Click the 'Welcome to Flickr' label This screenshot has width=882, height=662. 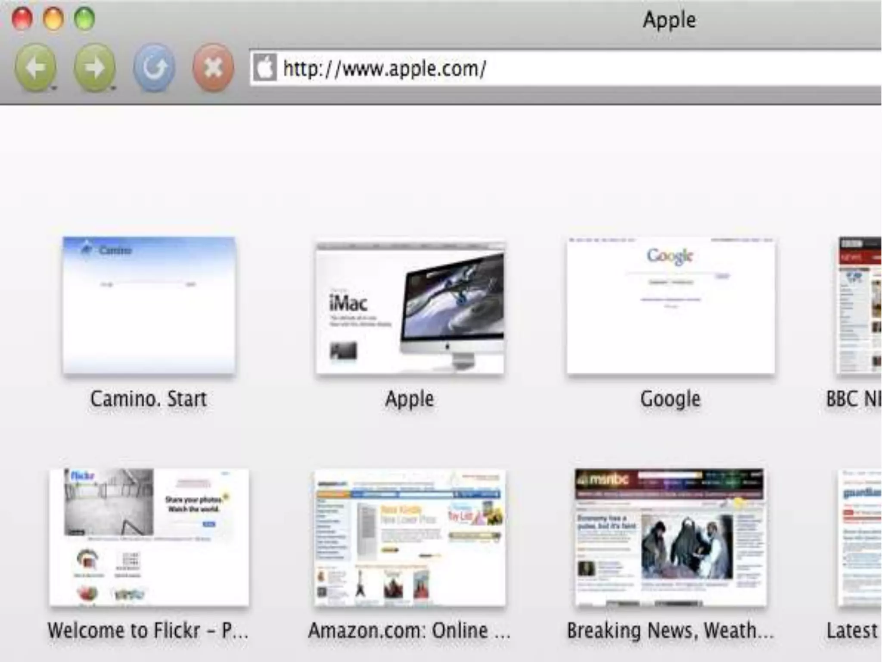click(148, 631)
